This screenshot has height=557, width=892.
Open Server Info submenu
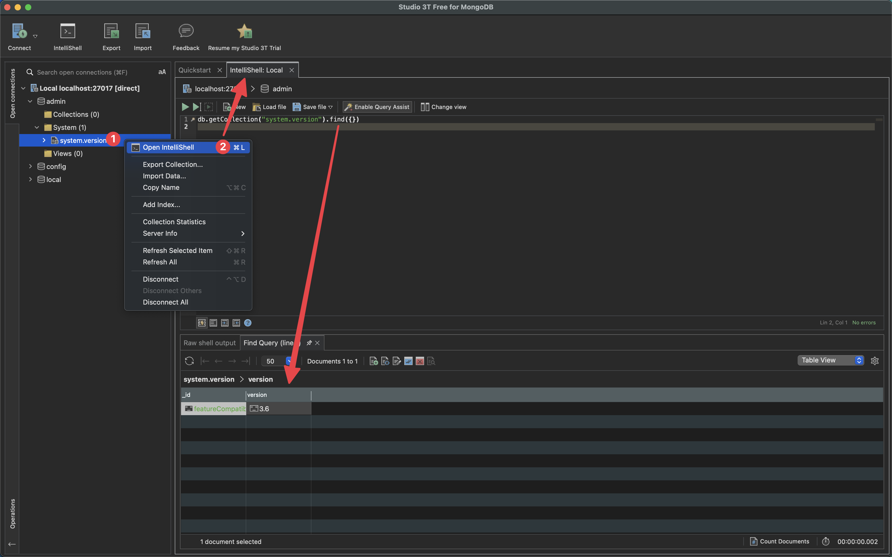pyautogui.click(x=188, y=233)
